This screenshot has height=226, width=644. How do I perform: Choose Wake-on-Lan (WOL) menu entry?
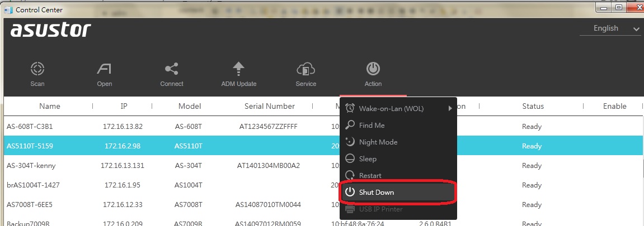coord(398,108)
